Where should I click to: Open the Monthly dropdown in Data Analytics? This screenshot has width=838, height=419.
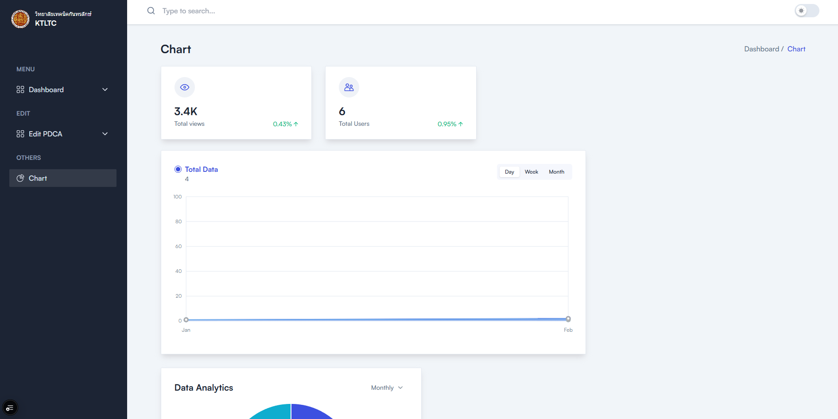point(387,388)
